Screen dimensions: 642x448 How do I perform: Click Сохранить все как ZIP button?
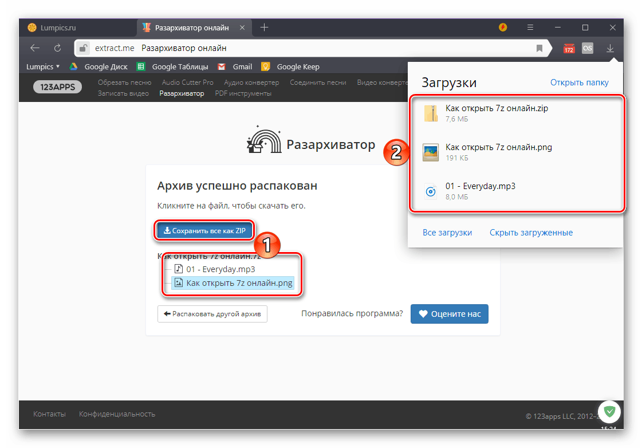pyautogui.click(x=204, y=230)
